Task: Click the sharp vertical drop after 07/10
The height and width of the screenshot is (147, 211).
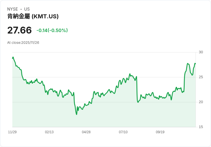Action: click(137, 89)
